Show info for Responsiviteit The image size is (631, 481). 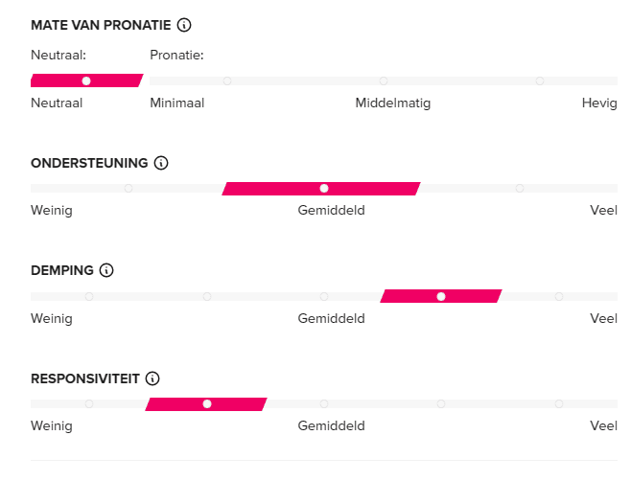[152, 378]
